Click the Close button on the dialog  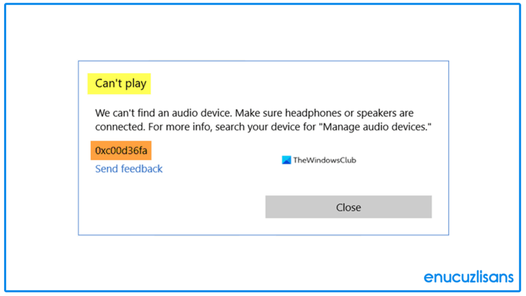(348, 207)
